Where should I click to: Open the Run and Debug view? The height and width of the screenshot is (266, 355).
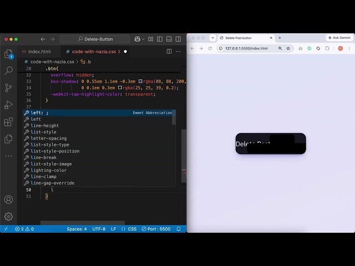click(x=9, y=105)
